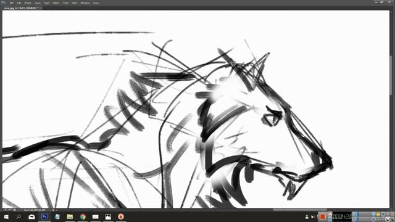Click the battery icon in system tray
Viewport: 395px width, 222px height.
pos(313,216)
